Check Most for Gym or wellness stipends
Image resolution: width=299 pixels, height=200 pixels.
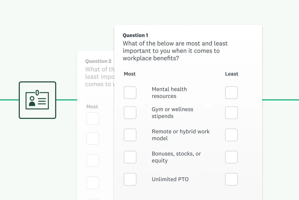(x=130, y=113)
